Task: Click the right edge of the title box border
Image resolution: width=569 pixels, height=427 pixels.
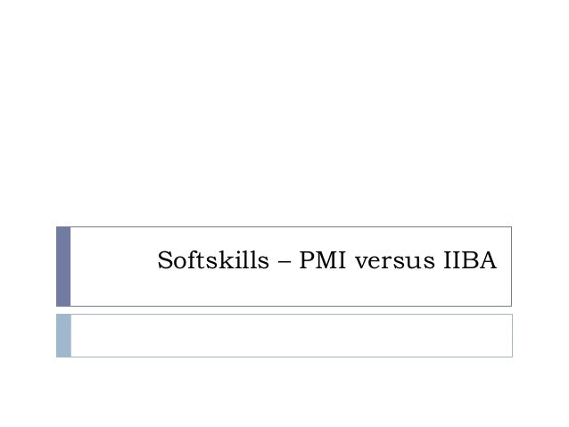Action: pos(511,266)
